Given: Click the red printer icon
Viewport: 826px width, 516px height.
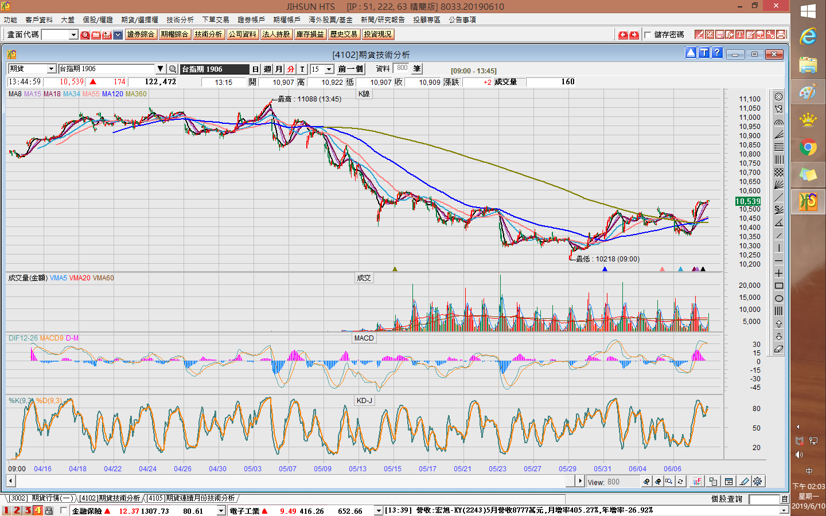Looking at the screenshot, I should [781, 34].
